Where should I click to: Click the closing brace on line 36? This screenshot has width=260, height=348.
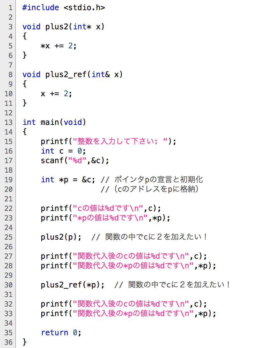(x=25, y=342)
